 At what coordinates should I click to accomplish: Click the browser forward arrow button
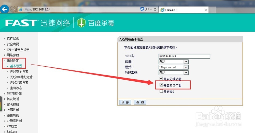coord(13,9)
